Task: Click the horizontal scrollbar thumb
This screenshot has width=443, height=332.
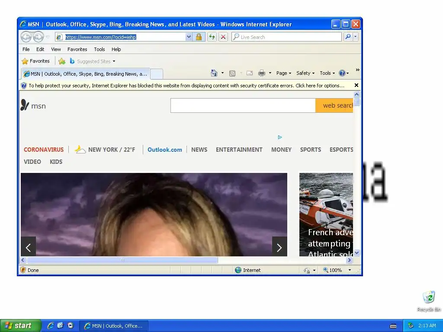Action: [122, 260]
